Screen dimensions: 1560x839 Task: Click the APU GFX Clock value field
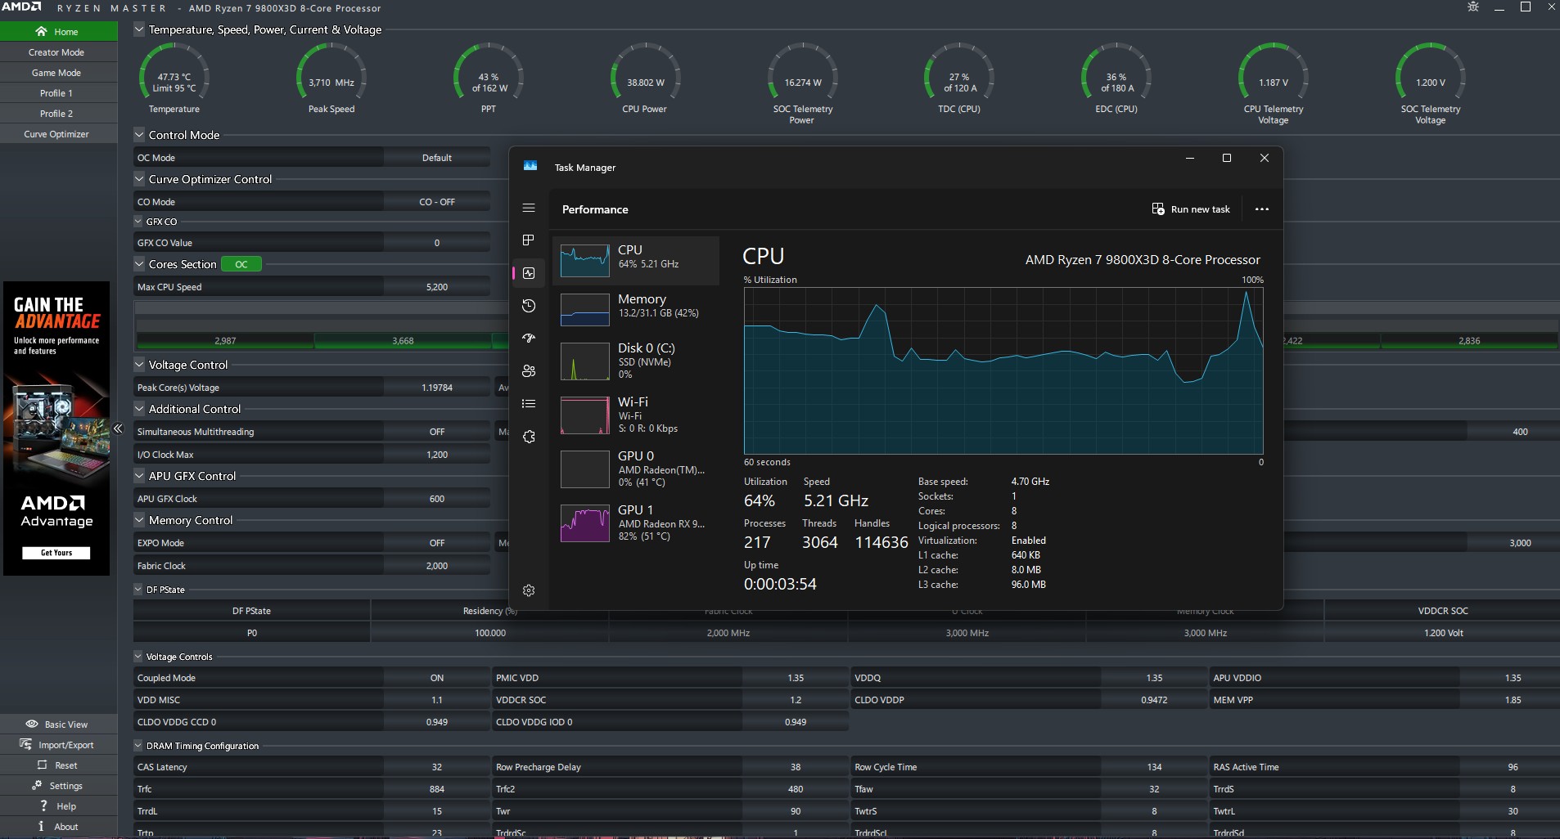(x=437, y=499)
